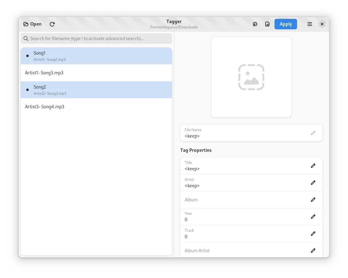
Task: Open the hamburger main menu
Action: (310, 24)
